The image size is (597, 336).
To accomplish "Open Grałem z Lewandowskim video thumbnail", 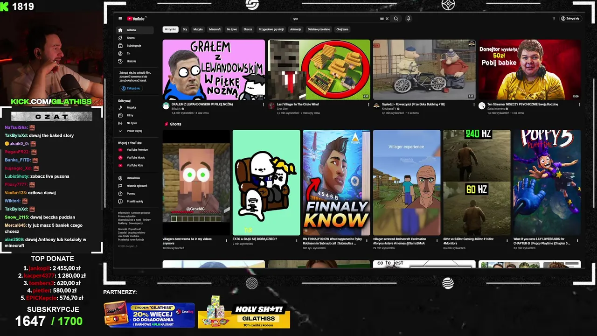I will (x=214, y=70).
